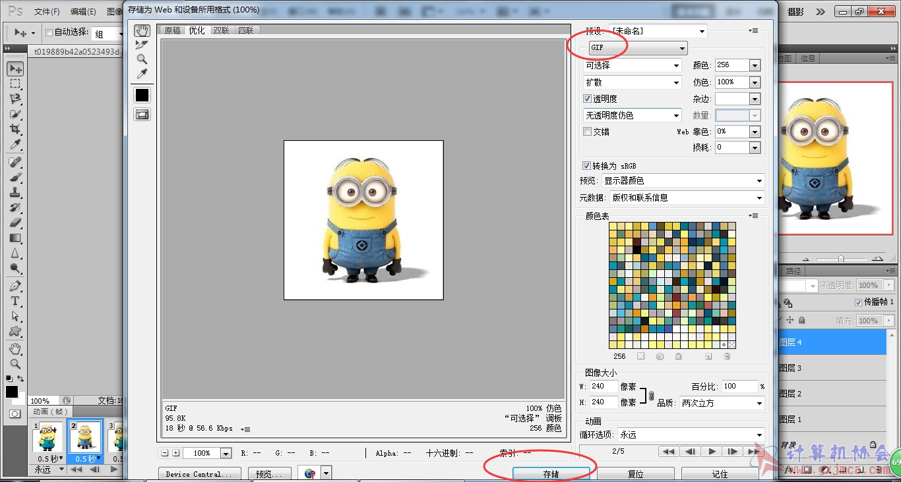Image resolution: width=901 pixels, height=482 pixels.
Task: Enable the 交错 interlaced checkbox
Action: click(587, 132)
